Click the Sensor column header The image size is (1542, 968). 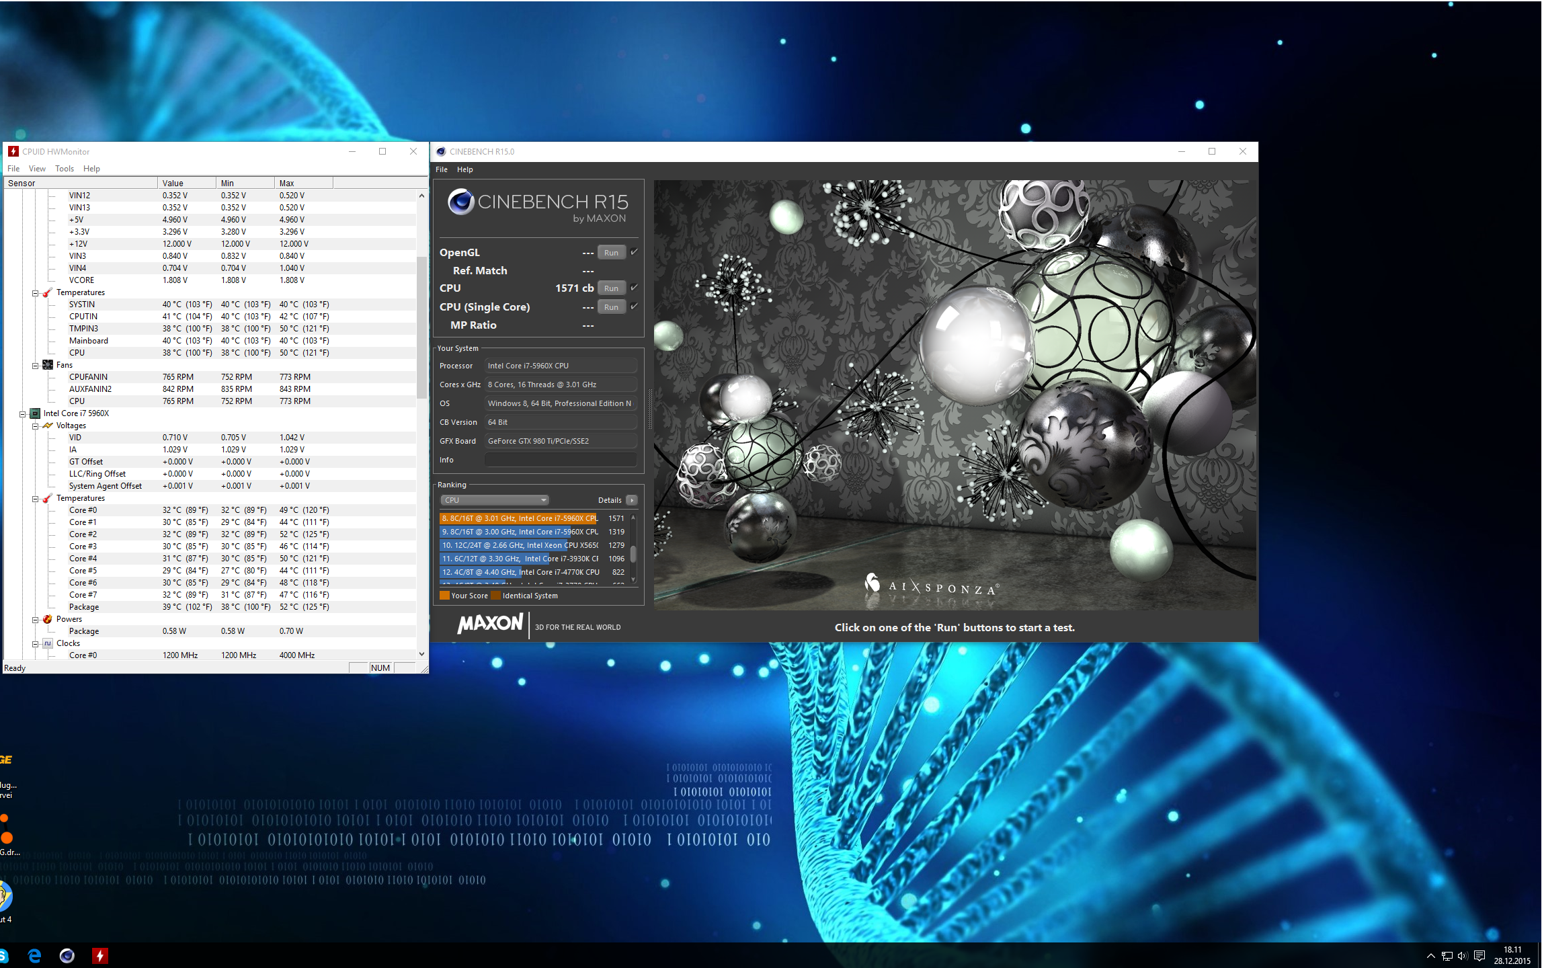click(x=81, y=183)
